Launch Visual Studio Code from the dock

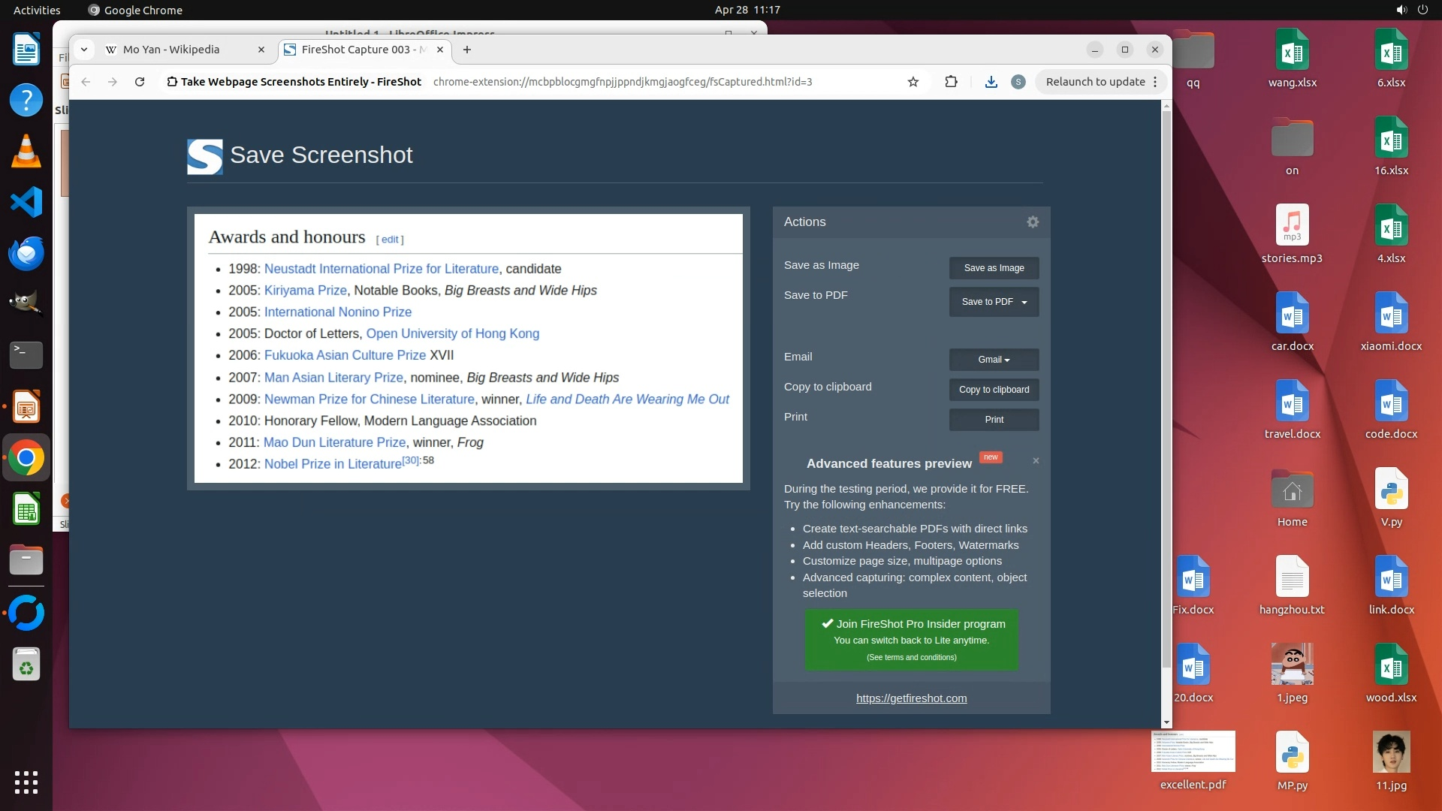point(26,203)
